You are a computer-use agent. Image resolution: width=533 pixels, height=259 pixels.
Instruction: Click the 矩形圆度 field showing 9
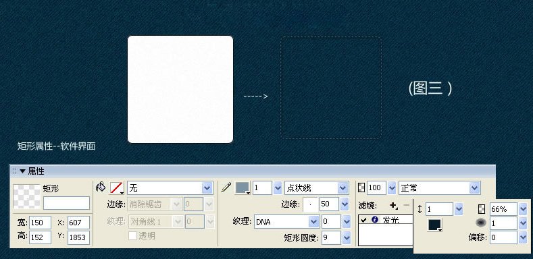(x=331, y=237)
